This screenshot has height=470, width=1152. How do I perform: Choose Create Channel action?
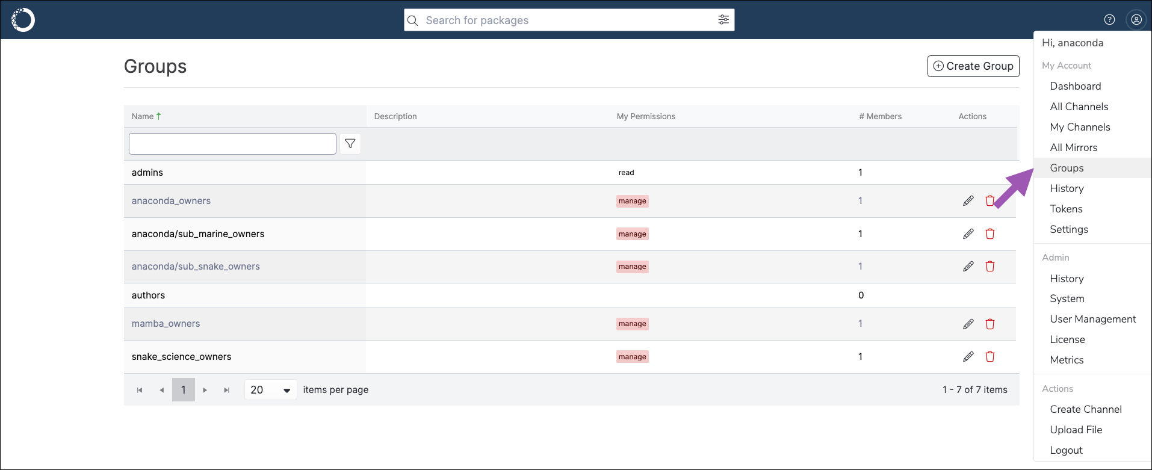(1086, 409)
